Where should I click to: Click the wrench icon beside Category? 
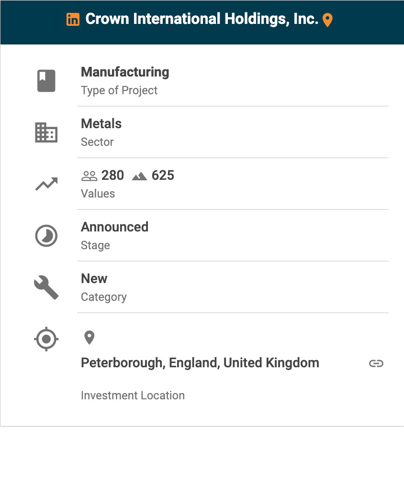point(46,287)
